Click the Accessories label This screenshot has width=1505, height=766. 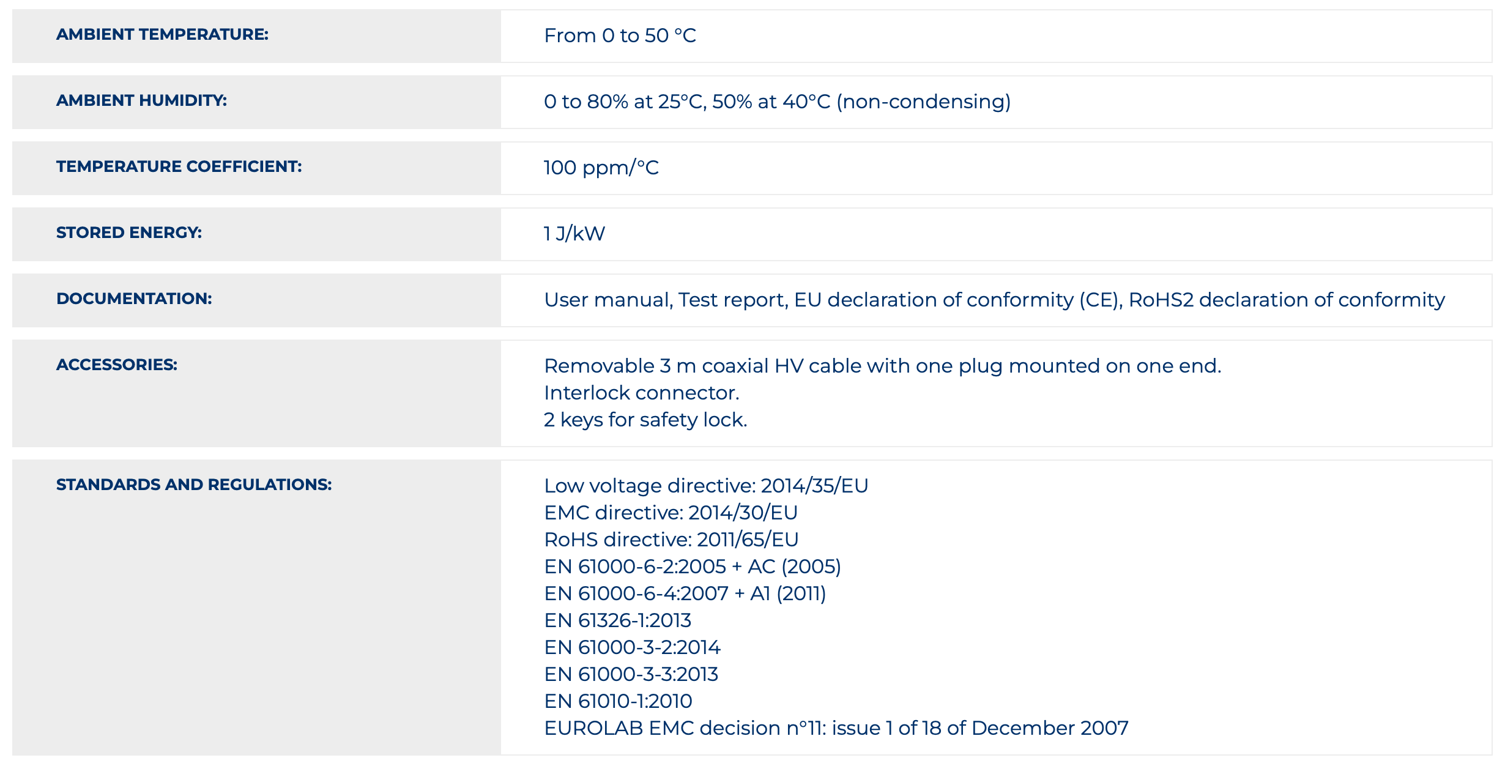pos(117,365)
